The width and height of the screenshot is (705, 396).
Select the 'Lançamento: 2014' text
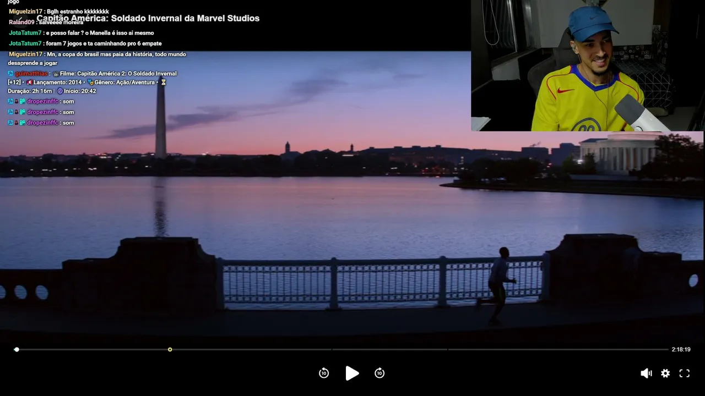58,82
